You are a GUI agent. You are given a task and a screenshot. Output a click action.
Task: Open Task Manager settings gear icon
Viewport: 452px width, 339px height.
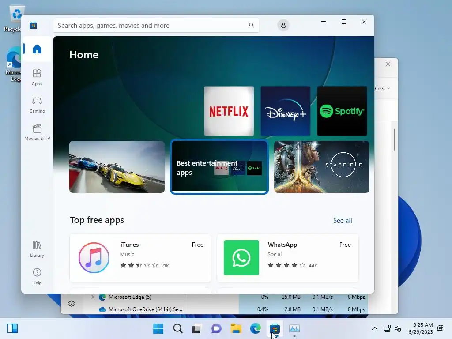72,304
